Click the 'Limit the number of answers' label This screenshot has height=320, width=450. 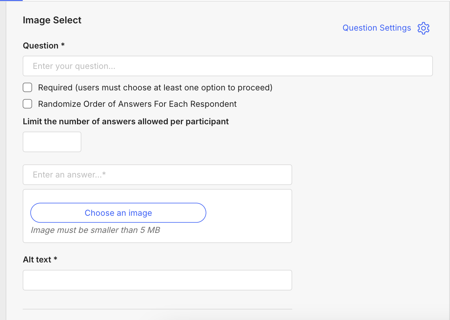pyautogui.click(x=126, y=121)
